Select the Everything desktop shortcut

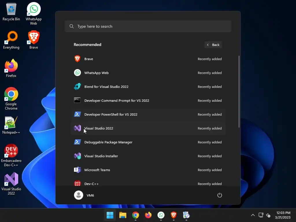[x=11, y=40]
